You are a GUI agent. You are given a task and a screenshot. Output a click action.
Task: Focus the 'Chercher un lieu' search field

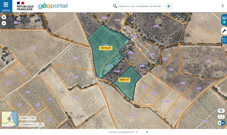[140, 6]
